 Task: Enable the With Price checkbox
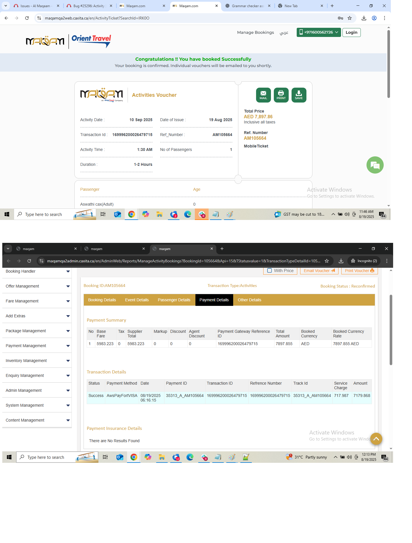[x=270, y=271]
